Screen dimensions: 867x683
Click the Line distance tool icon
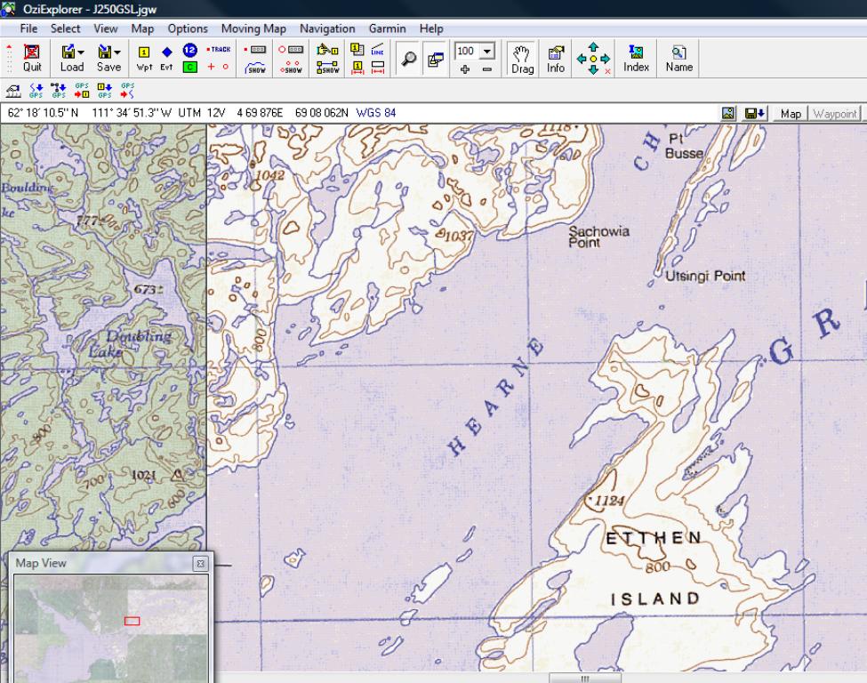pos(378,50)
